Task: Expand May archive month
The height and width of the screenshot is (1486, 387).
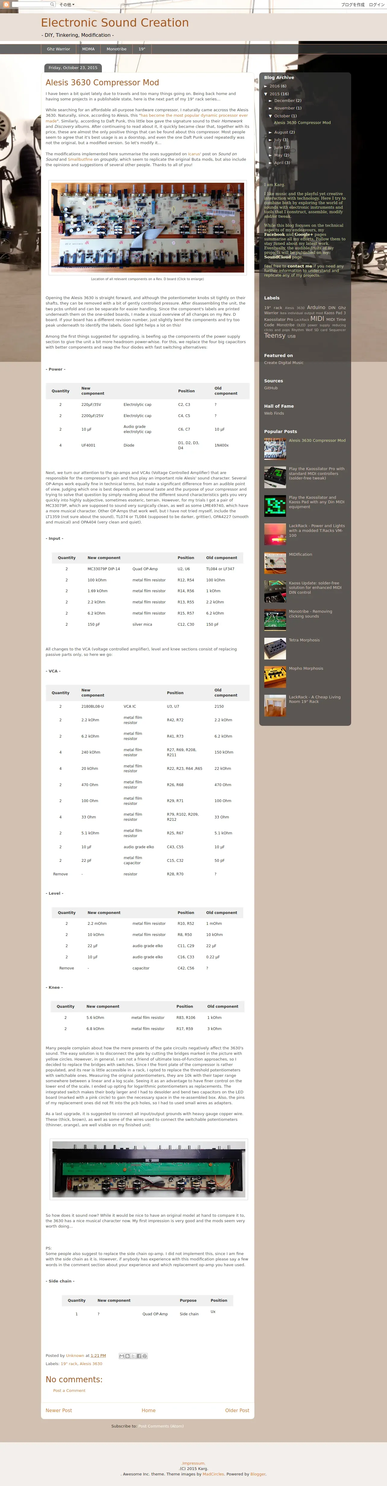Action: [x=270, y=155]
